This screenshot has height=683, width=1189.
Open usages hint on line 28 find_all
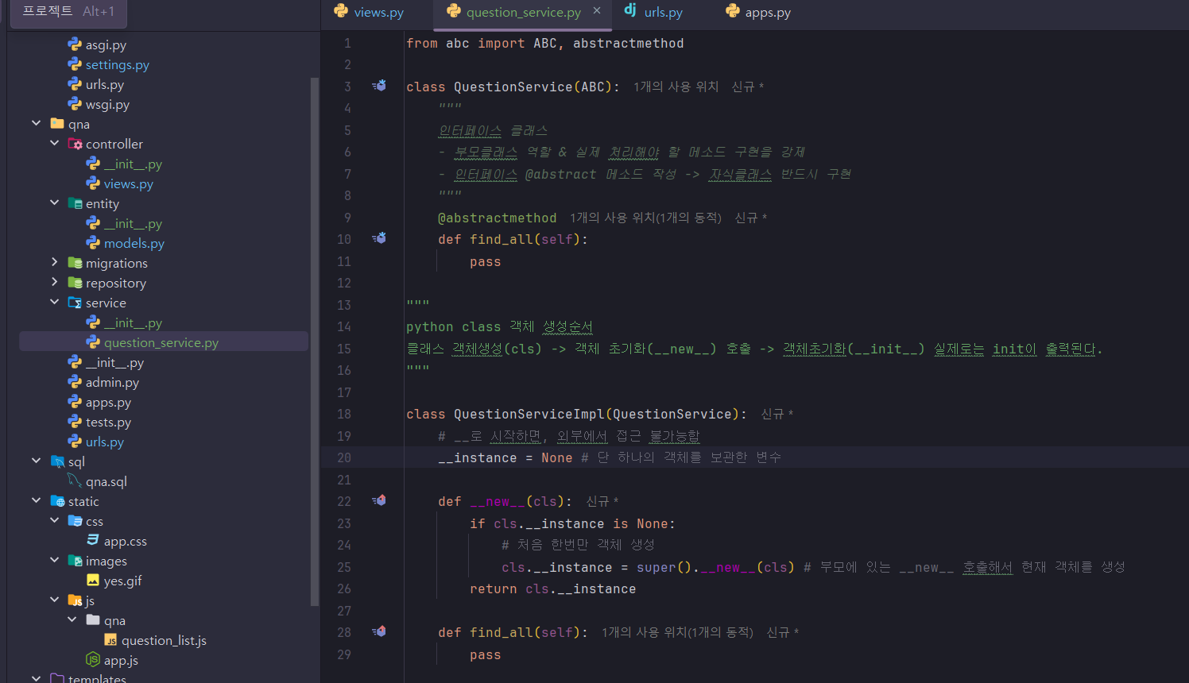[677, 632]
